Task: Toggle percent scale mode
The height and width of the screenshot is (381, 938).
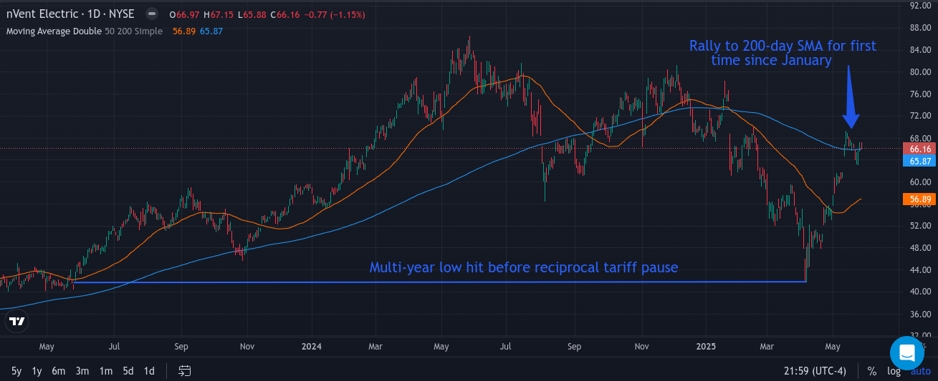Action: click(x=872, y=371)
